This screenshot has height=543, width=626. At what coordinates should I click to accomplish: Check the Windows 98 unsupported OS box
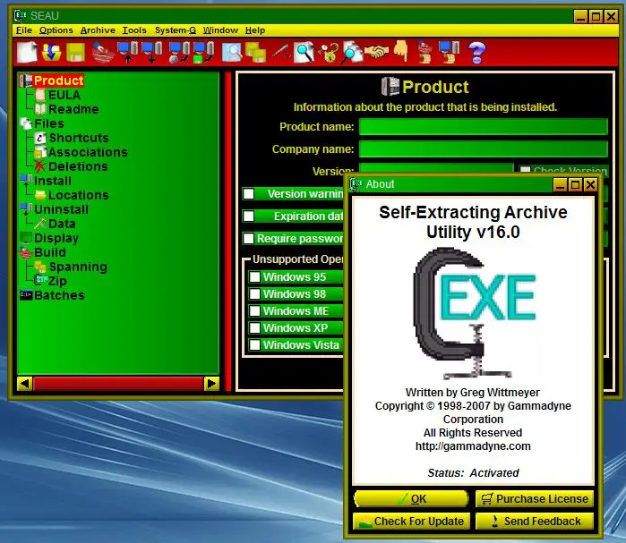click(254, 294)
